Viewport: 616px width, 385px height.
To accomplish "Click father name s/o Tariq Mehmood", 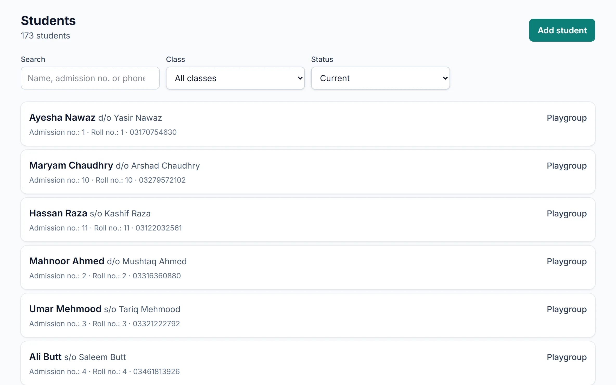I will click(142, 309).
